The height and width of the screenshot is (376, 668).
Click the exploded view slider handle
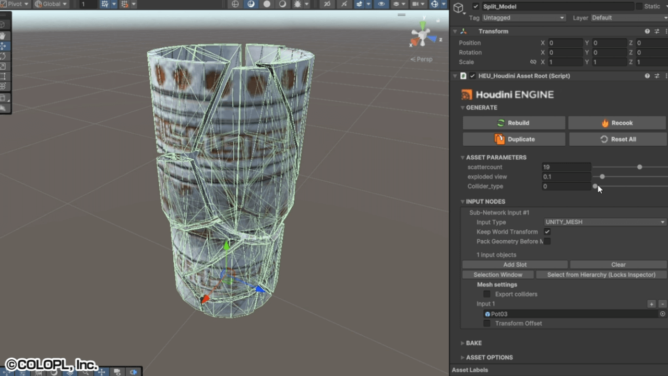[602, 177]
